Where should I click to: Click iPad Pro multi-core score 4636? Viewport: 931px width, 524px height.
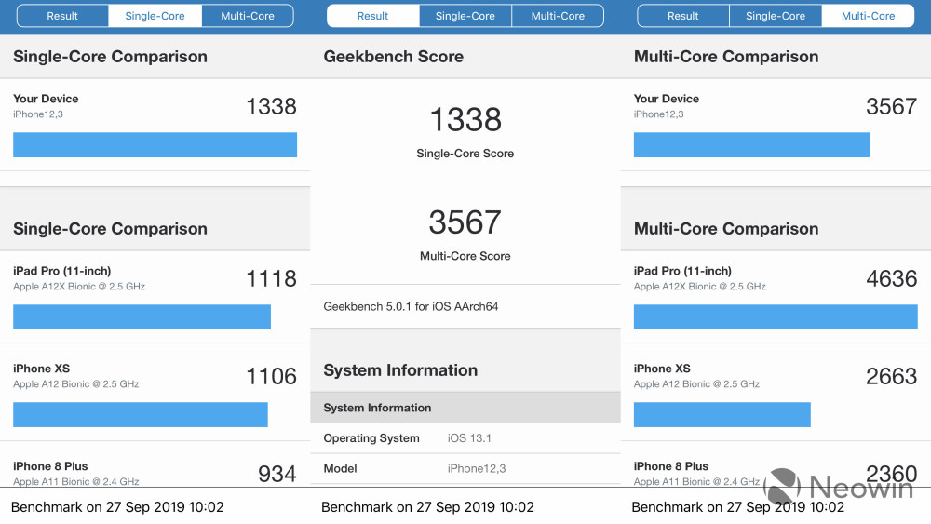coord(891,279)
